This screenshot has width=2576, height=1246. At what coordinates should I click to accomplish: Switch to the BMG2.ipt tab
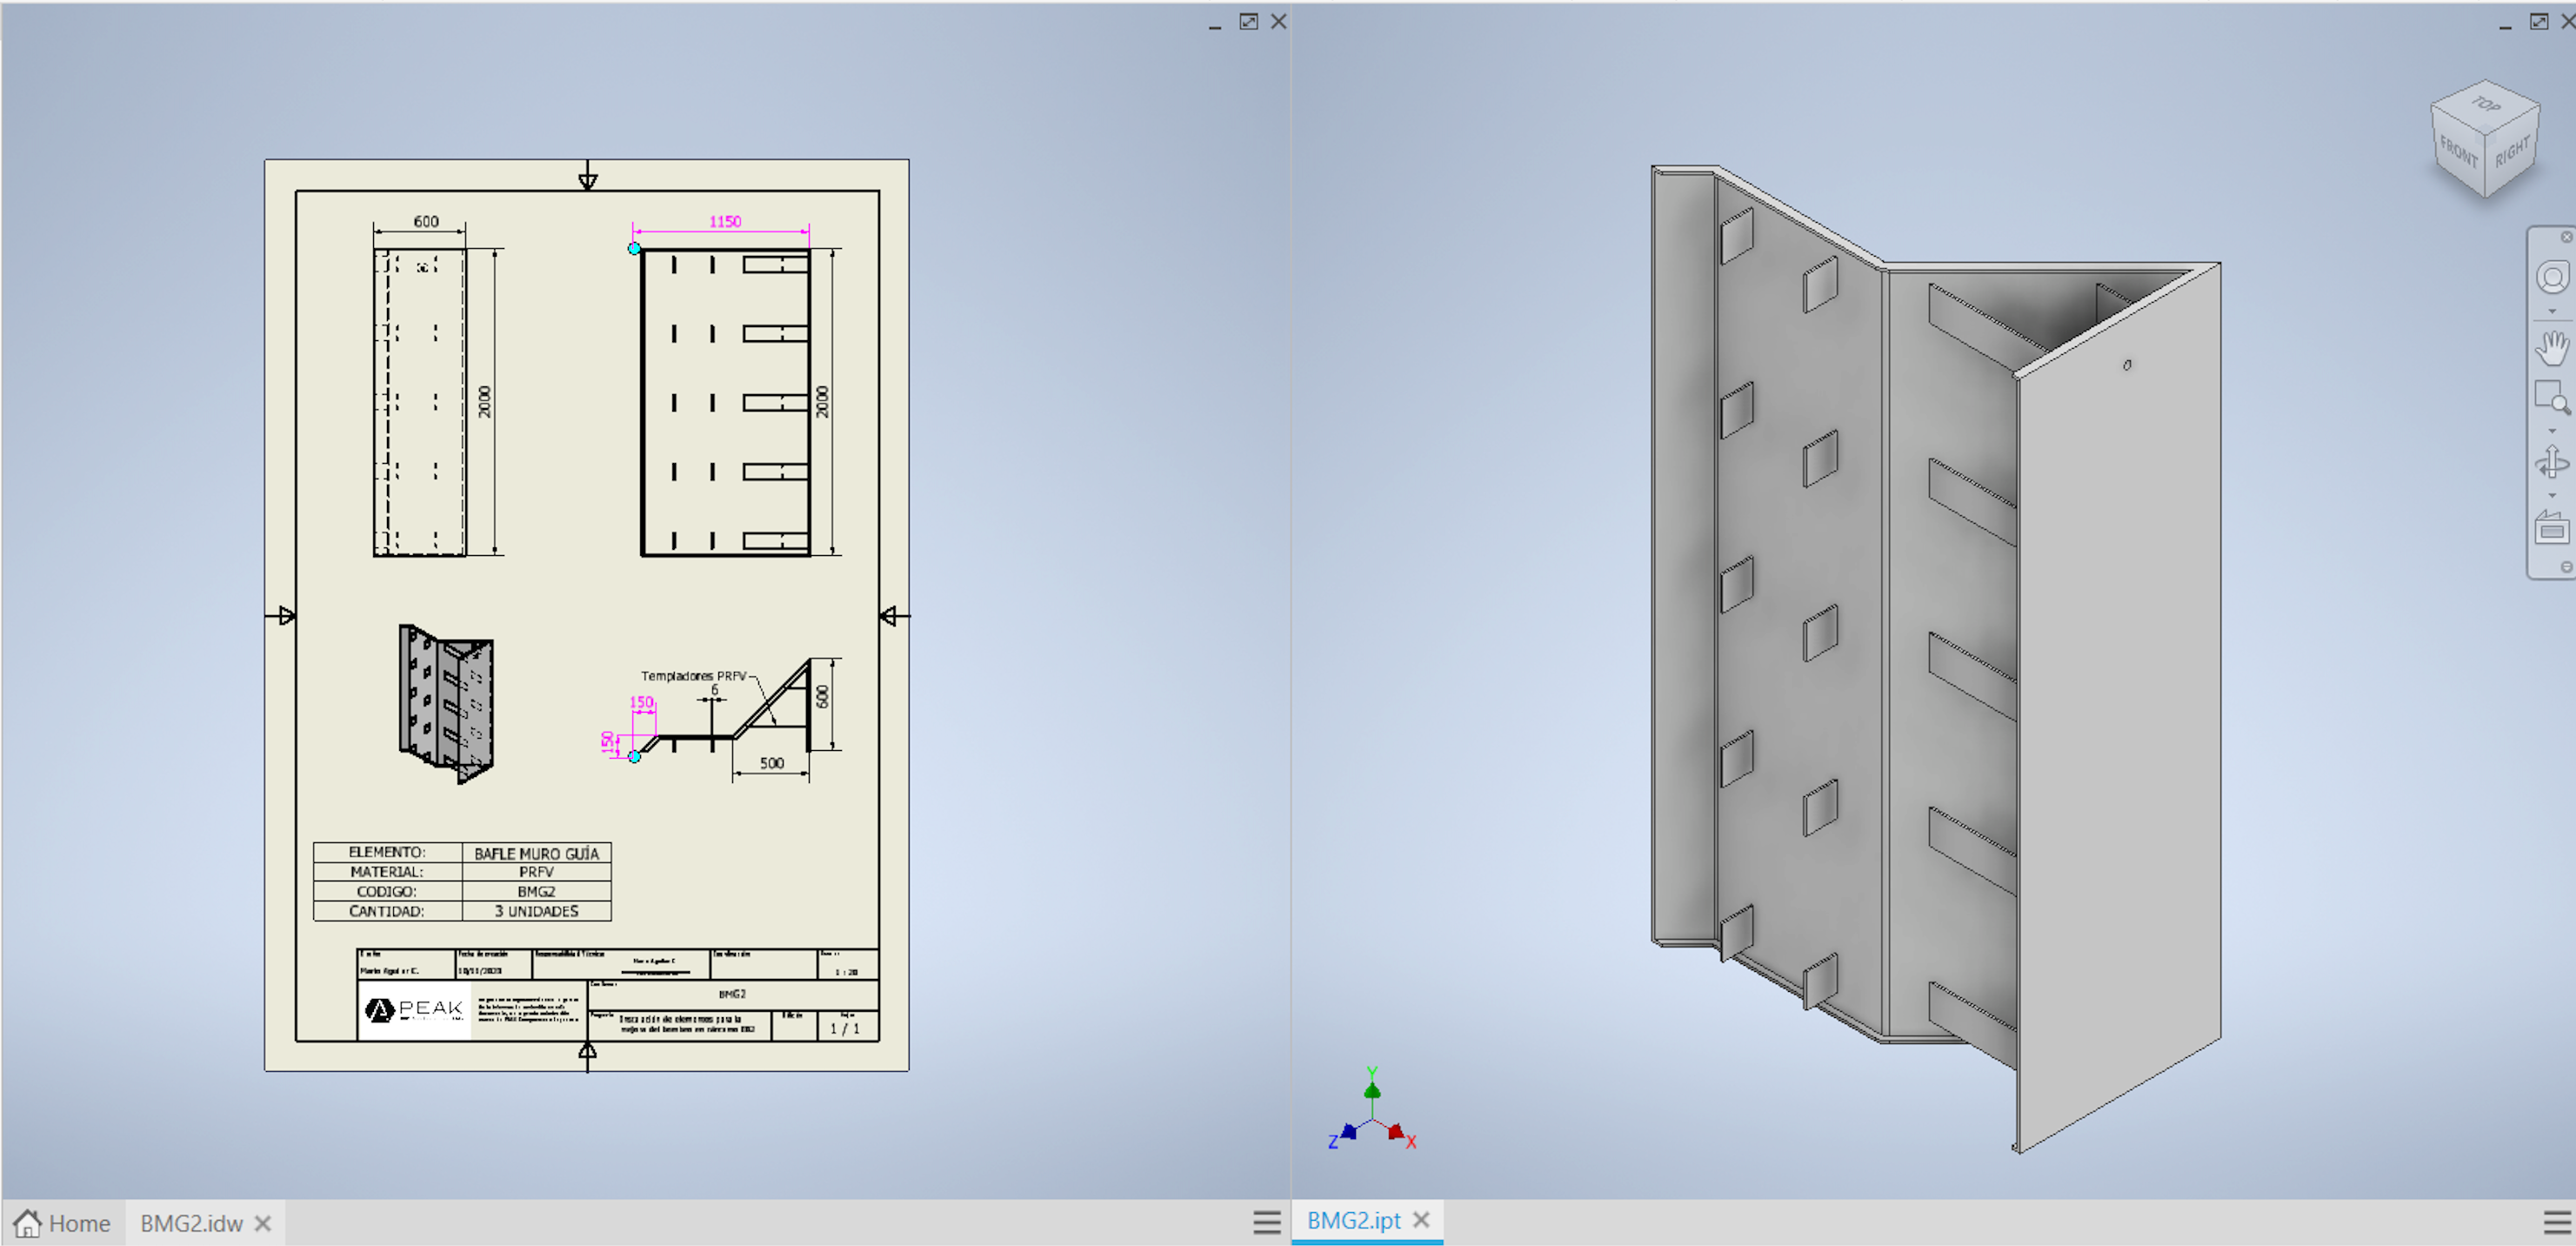pos(1353,1220)
